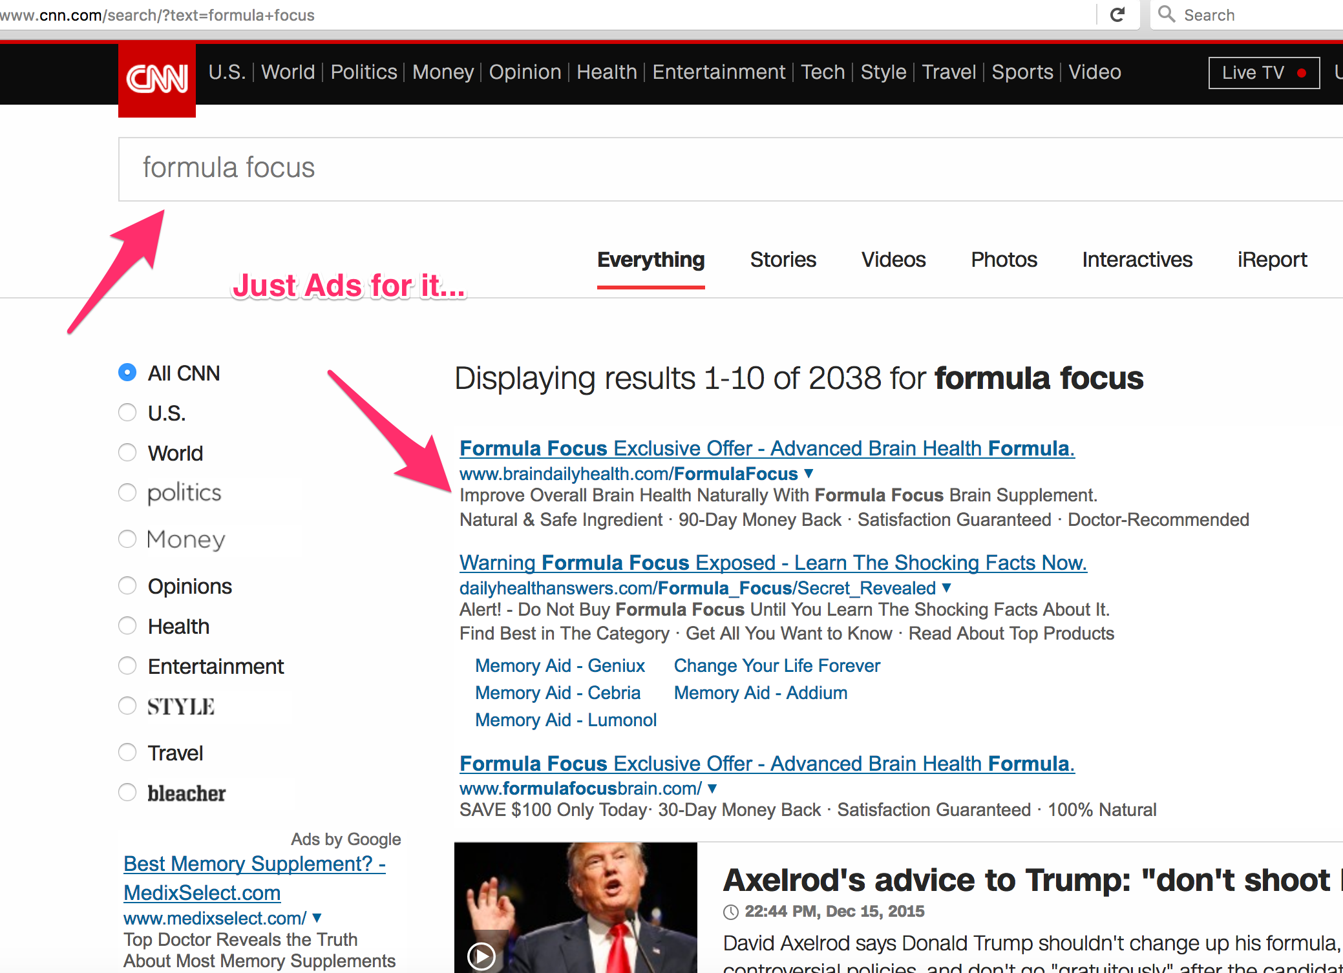
Task: Click the formula focus search field
Action: click(x=730, y=169)
